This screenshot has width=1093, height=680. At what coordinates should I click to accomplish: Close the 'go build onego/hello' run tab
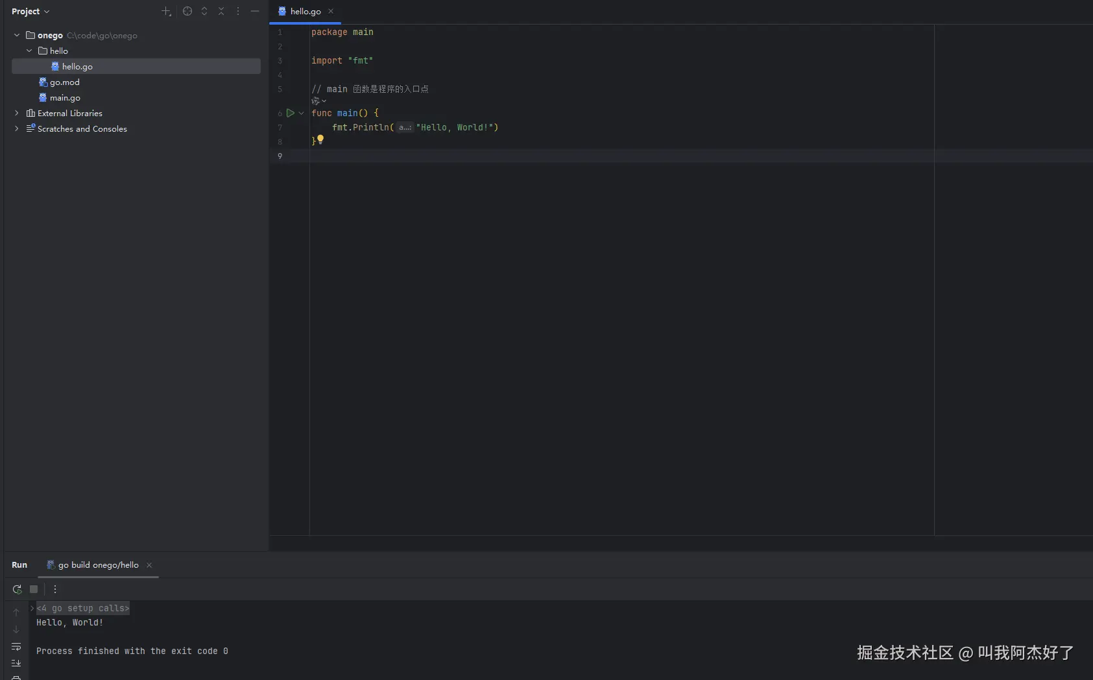coord(149,565)
